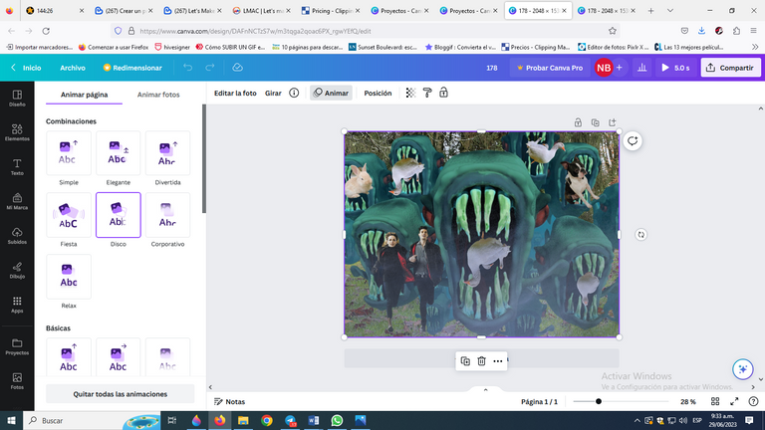Open the Posición panel

tap(378, 93)
